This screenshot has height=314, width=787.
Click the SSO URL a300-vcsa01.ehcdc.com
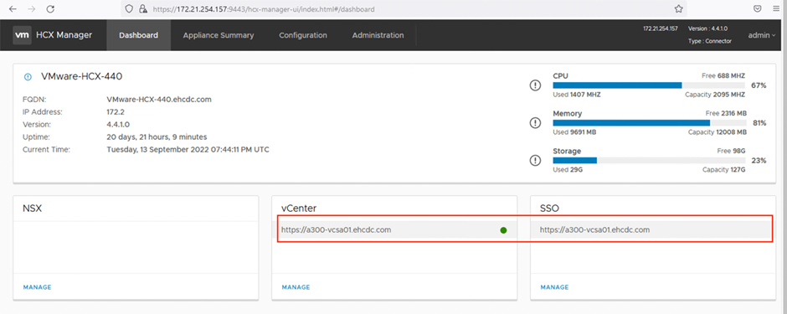[x=594, y=229]
